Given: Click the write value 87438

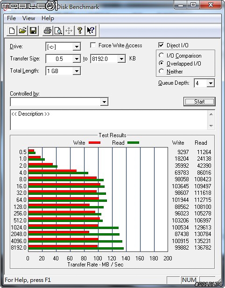Looking at the screenshot, I should pos(182,234).
